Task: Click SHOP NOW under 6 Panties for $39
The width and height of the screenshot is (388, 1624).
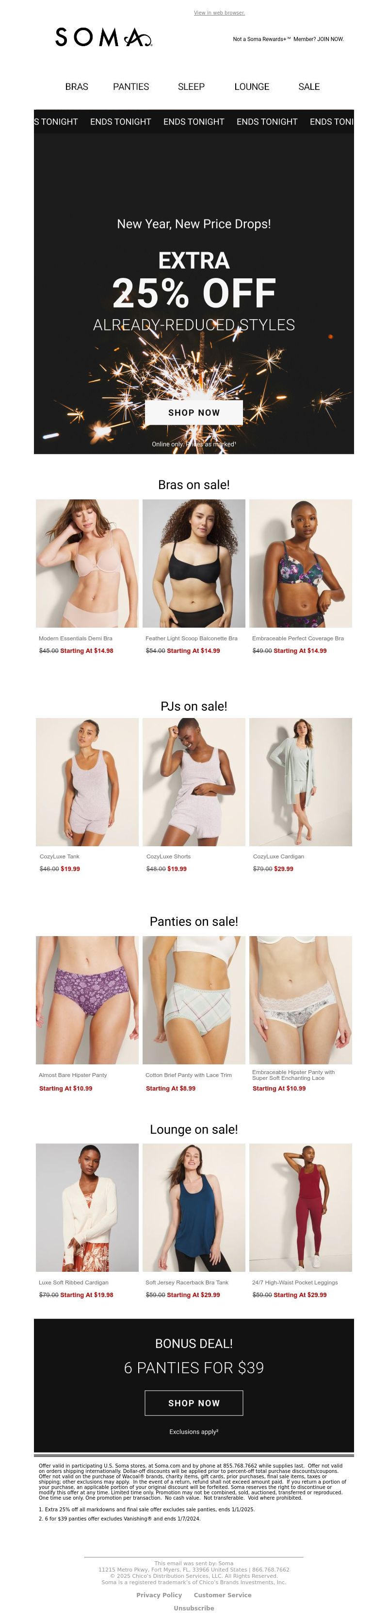Action: (x=194, y=1402)
